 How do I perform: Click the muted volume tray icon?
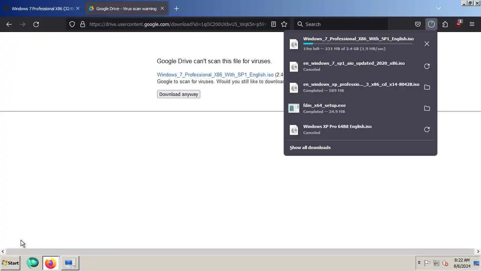[x=445, y=263]
